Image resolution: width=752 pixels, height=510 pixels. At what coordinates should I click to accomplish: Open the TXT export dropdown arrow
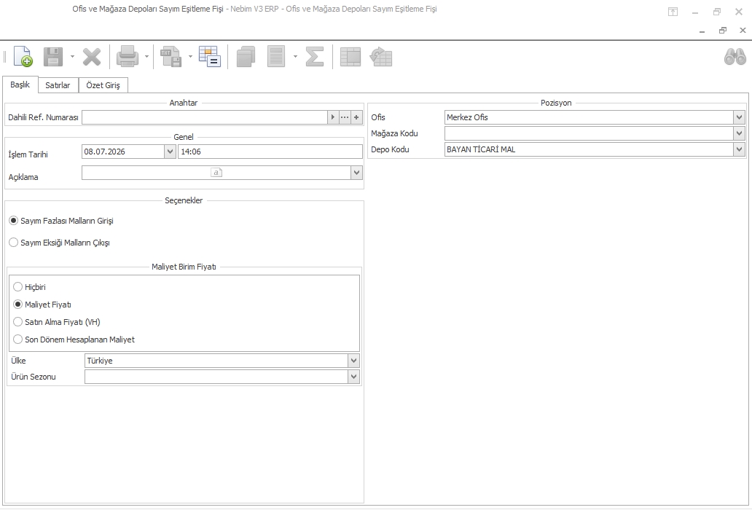click(x=190, y=57)
